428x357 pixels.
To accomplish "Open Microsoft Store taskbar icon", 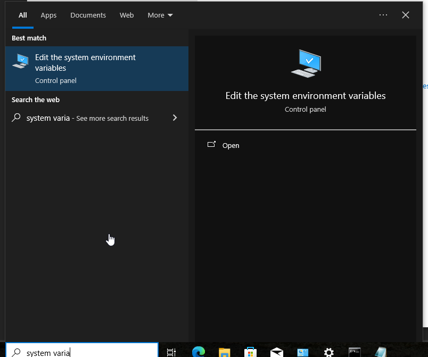I will coord(250,352).
